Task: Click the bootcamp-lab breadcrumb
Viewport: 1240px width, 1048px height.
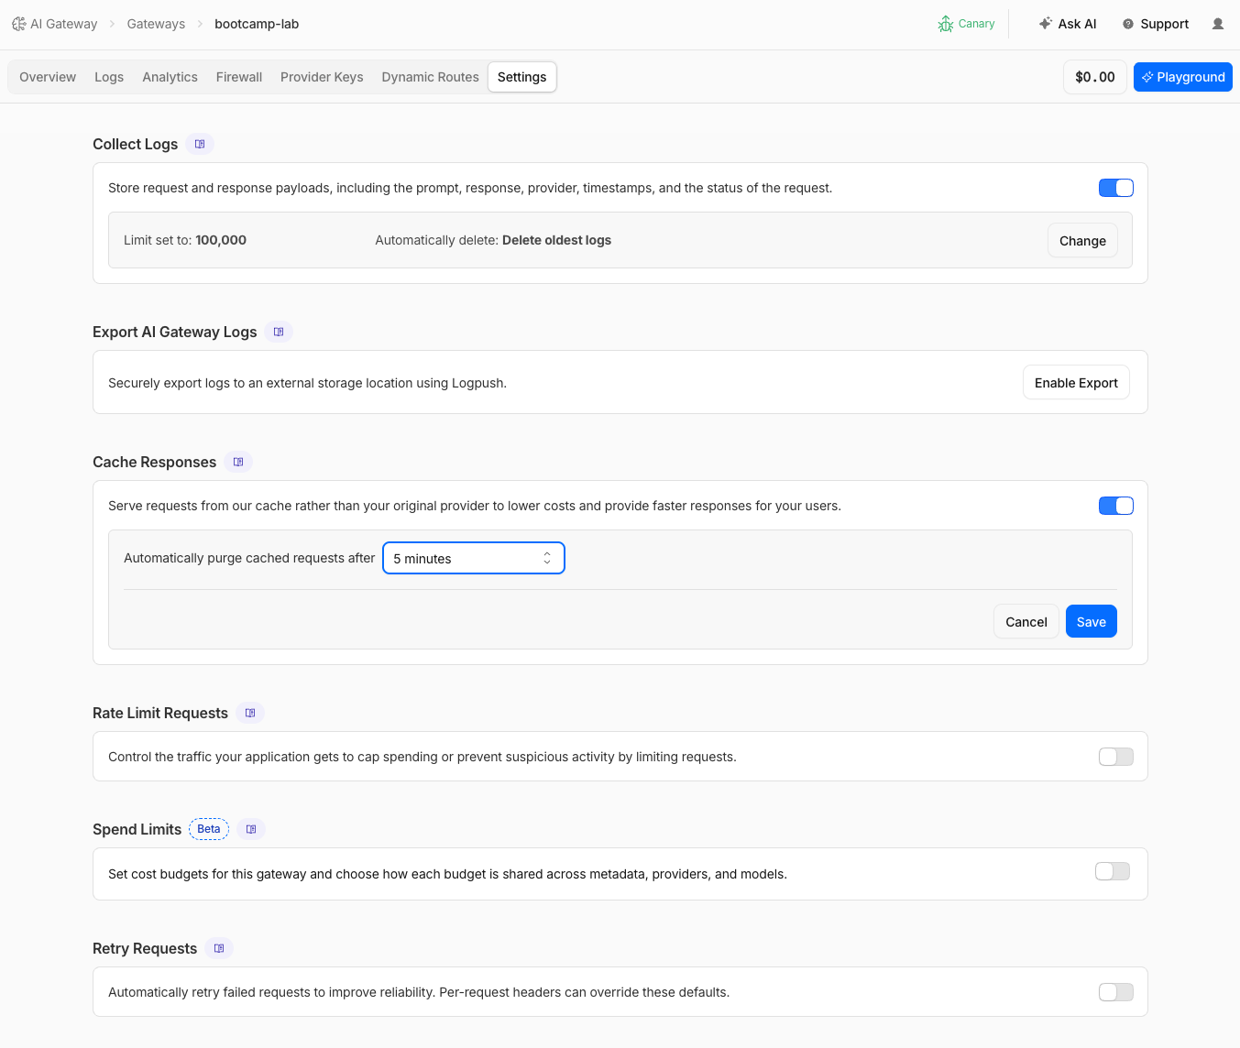Action: click(x=257, y=24)
